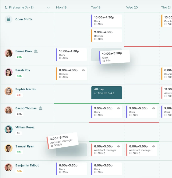This screenshot has width=172, height=178.
Task: Open Sophia Martin's avatar photo
Action: click(9, 91)
